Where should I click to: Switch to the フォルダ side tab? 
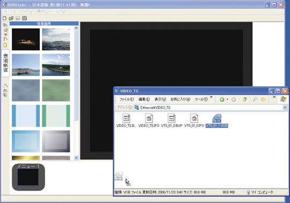click(5, 35)
